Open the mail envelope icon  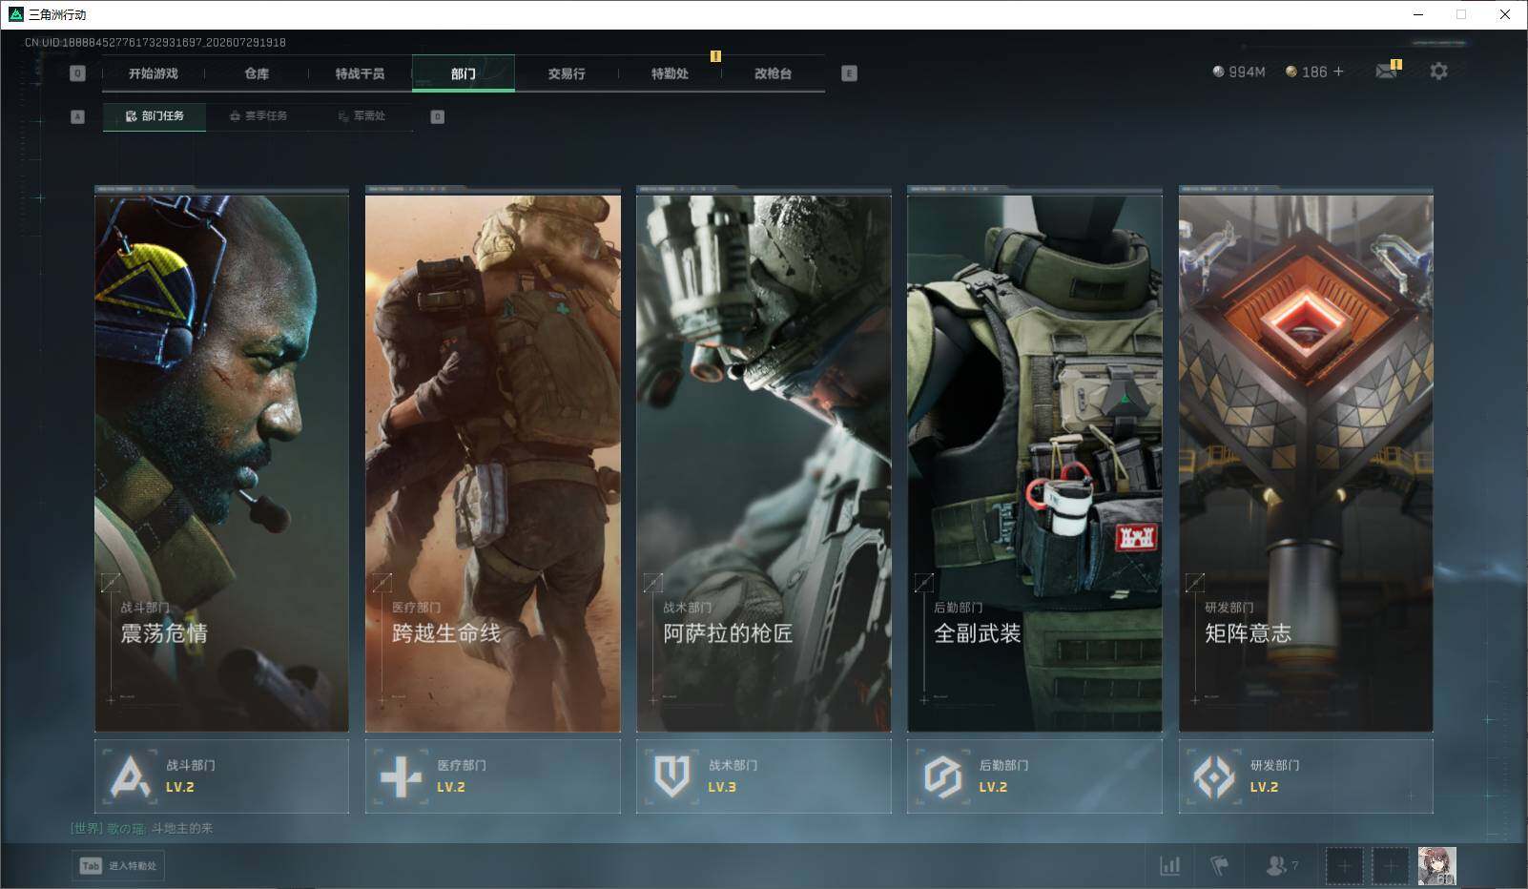click(1386, 72)
